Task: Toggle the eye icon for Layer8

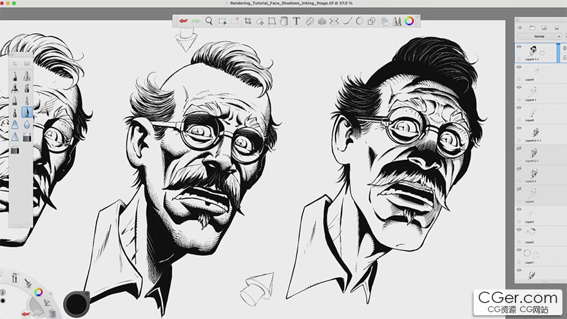Action: pos(519,108)
